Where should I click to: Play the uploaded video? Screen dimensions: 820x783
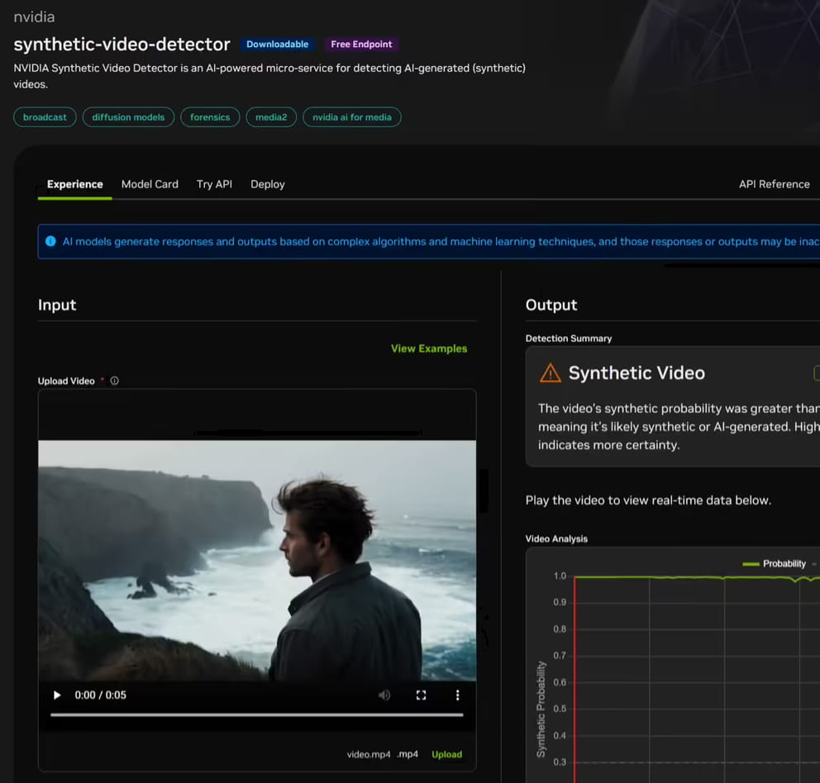(x=57, y=695)
